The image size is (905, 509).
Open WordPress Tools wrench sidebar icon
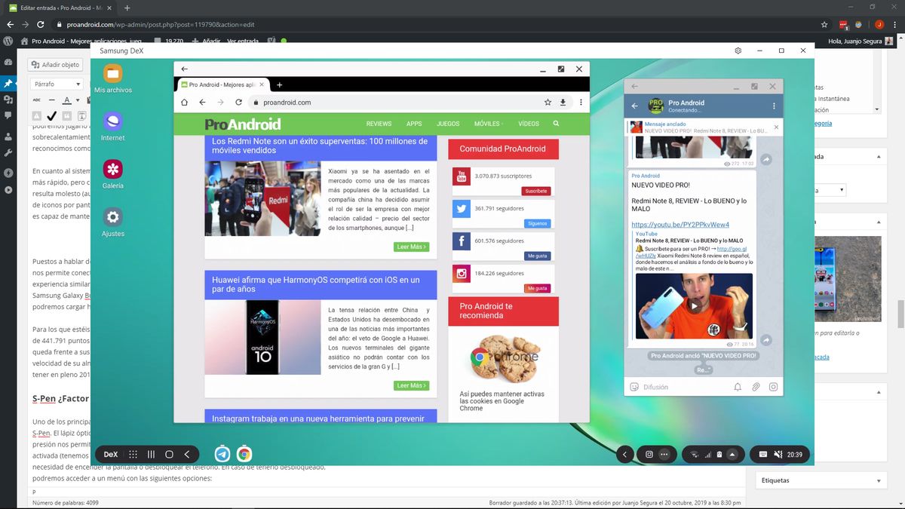tap(8, 153)
